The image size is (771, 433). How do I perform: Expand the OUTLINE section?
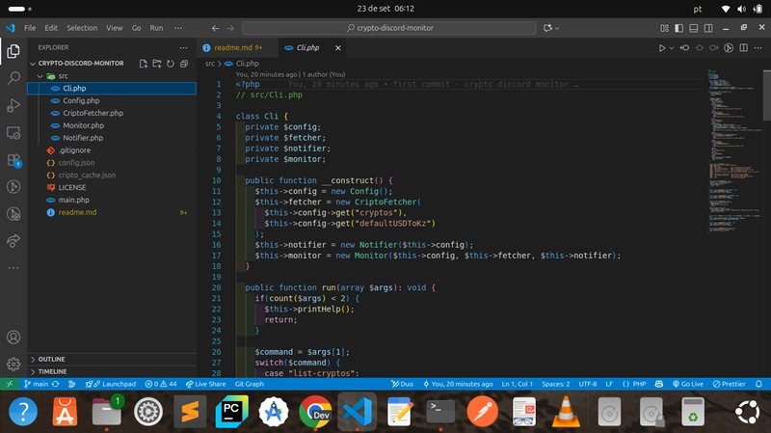point(52,359)
